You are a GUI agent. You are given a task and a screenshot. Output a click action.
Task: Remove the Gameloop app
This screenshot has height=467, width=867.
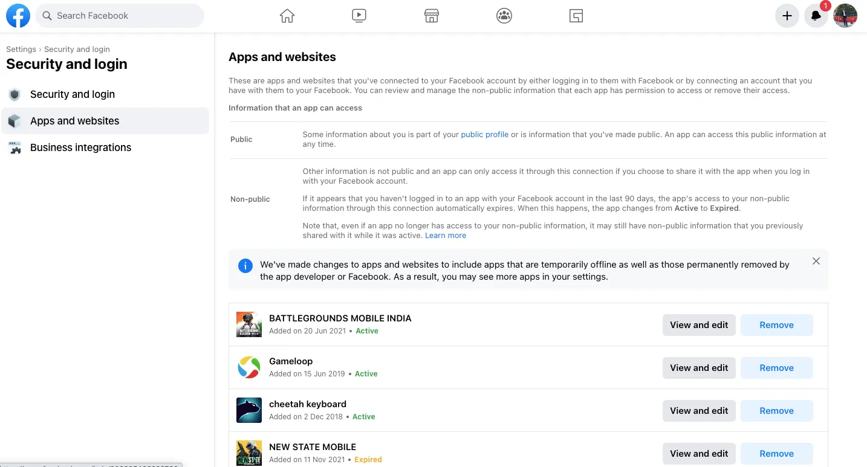777,368
